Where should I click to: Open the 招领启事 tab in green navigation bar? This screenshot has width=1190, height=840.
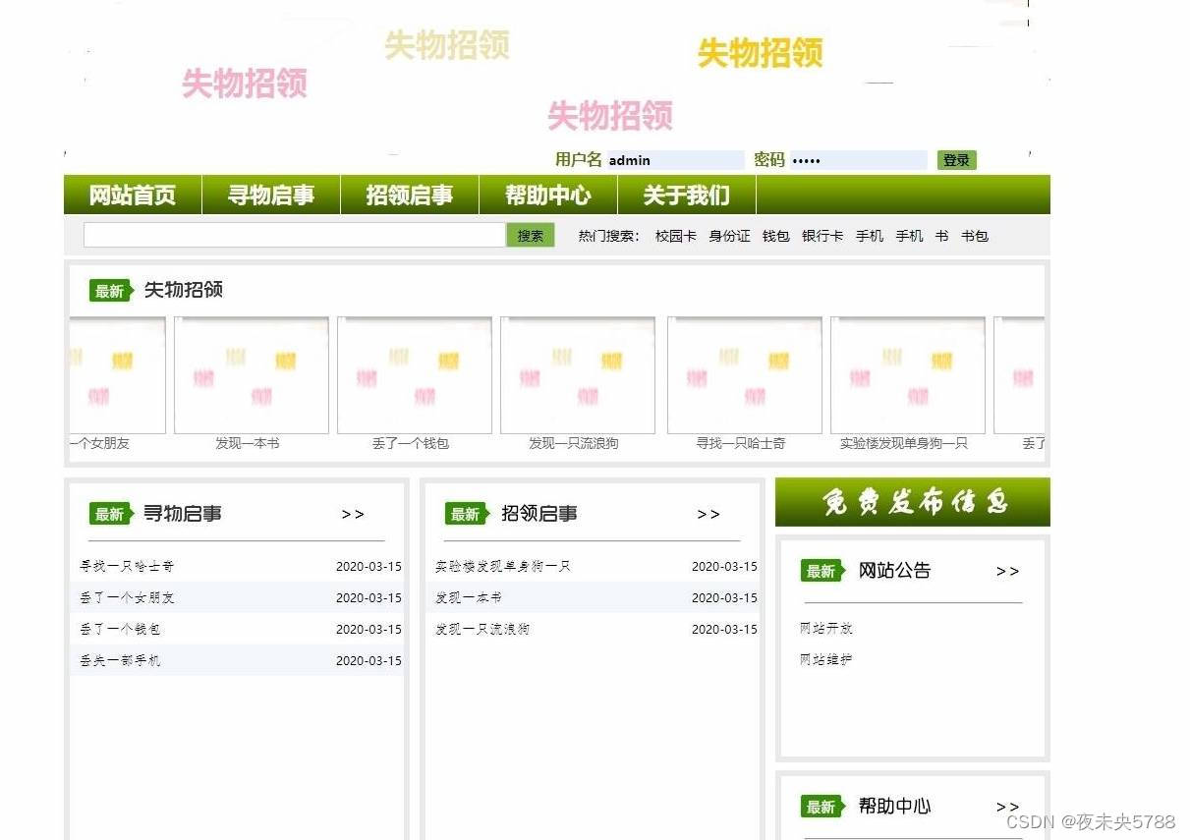pyautogui.click(x=410, y=195)
